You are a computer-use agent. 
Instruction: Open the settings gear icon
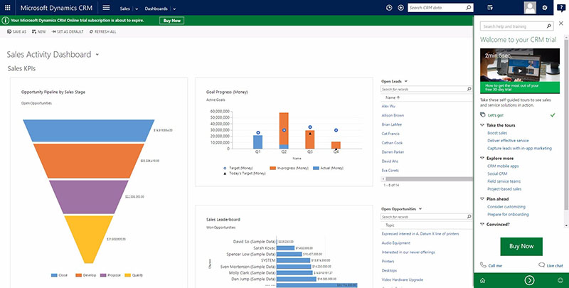(x=545, y=8)
